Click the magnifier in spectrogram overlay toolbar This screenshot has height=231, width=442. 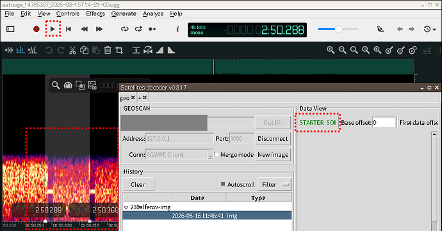(x=56, y=85)
